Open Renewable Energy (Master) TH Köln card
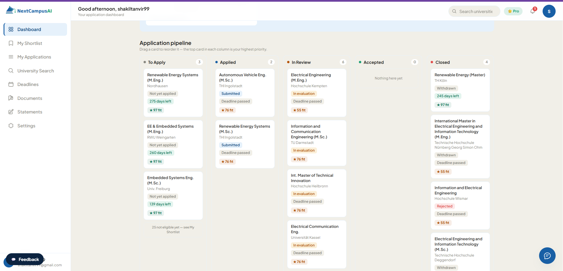 pos(460,90)
